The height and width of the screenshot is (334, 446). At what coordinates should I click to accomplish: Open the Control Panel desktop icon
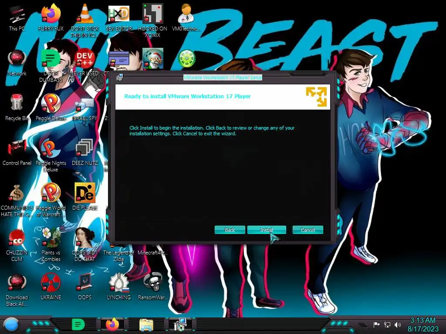click(x=17, y=152)
